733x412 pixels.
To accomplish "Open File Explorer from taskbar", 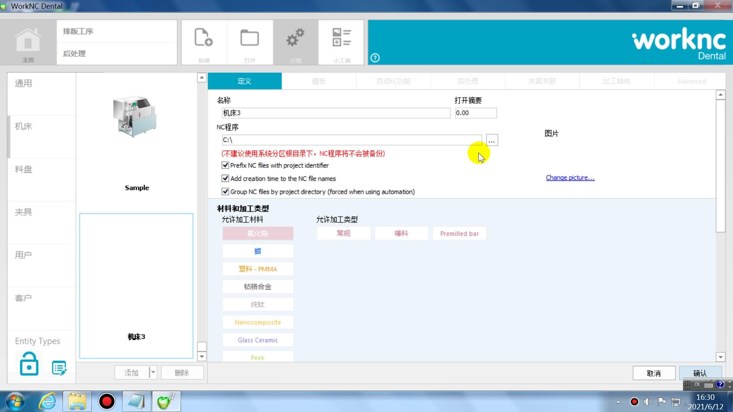I will tap(77, 402).
